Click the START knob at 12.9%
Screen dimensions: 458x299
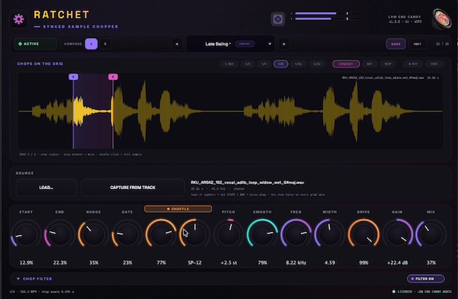[x=26, y=234]
